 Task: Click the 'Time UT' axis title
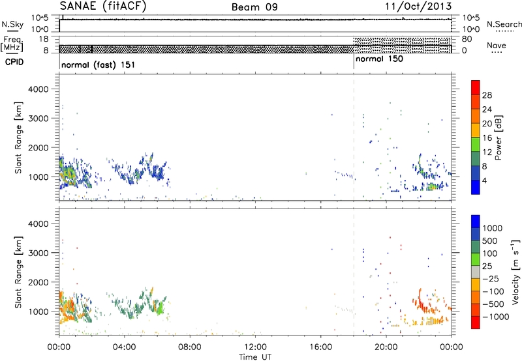(255, 357)
